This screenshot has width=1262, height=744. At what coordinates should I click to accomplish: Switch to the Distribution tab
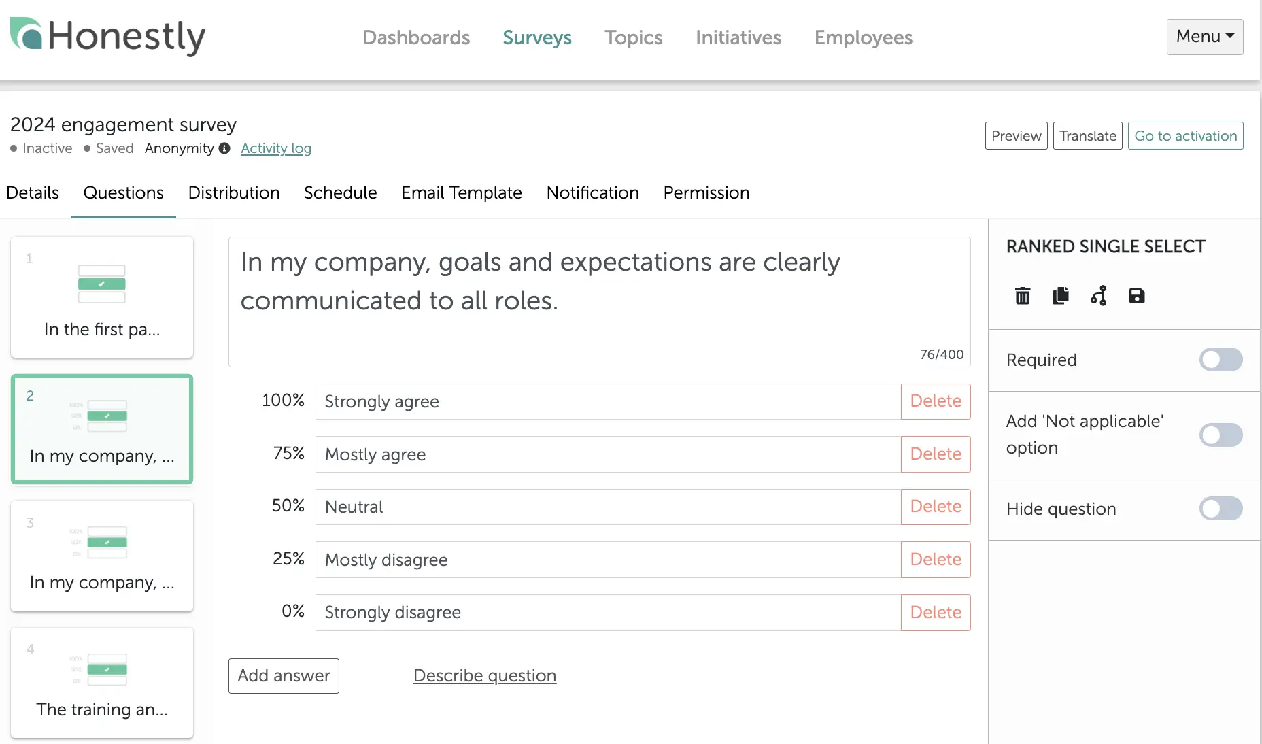(x=234, y=193)
